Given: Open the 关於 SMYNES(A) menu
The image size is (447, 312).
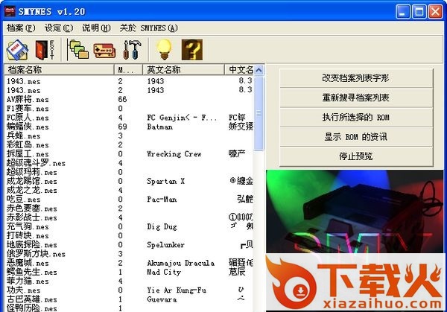Looking at the screenshot, I should 148,28.
